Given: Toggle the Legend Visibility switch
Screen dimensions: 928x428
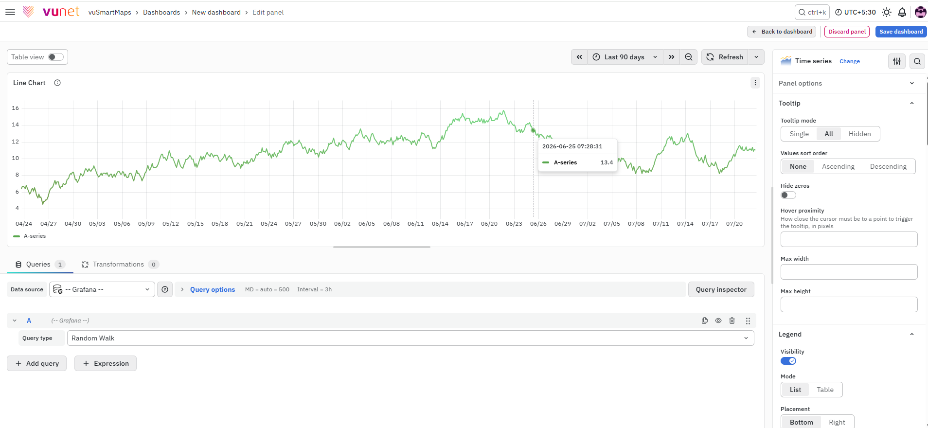Looking at the screenshot, I should click(x=788, y=361).
